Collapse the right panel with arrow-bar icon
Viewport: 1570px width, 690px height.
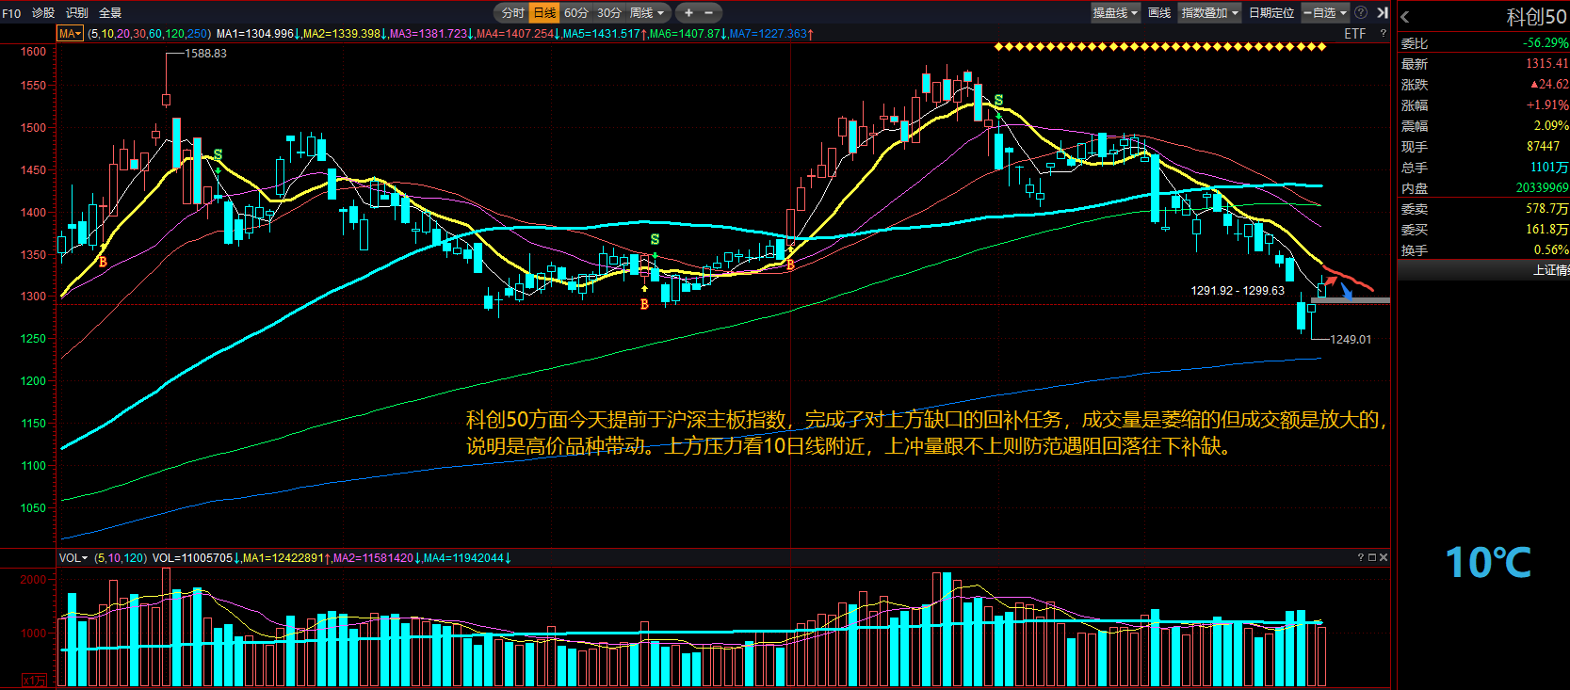click(1382, 13)
